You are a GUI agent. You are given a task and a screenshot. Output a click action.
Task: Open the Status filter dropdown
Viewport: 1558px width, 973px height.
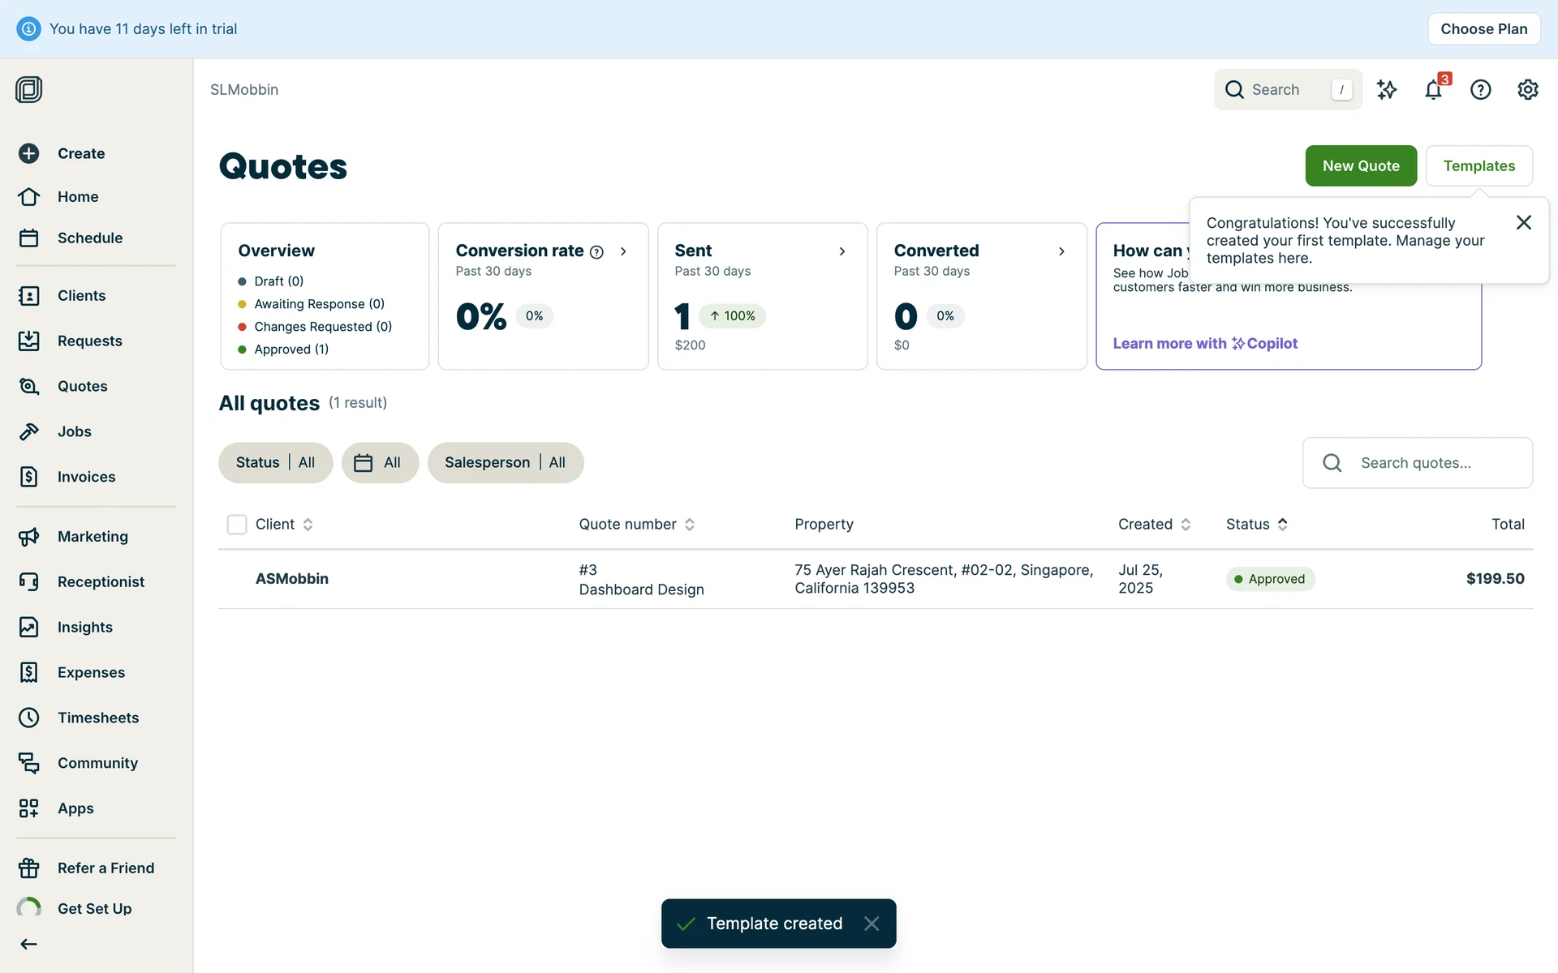pos(275,463)
